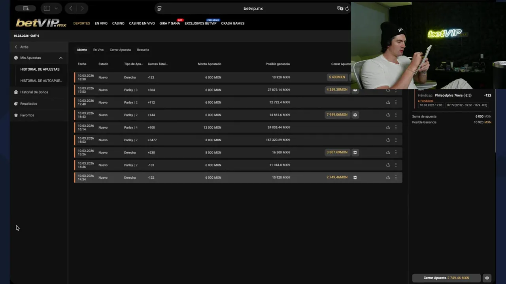
Task: Toggle the Safari sidebar button
Action: click(47, 8)
